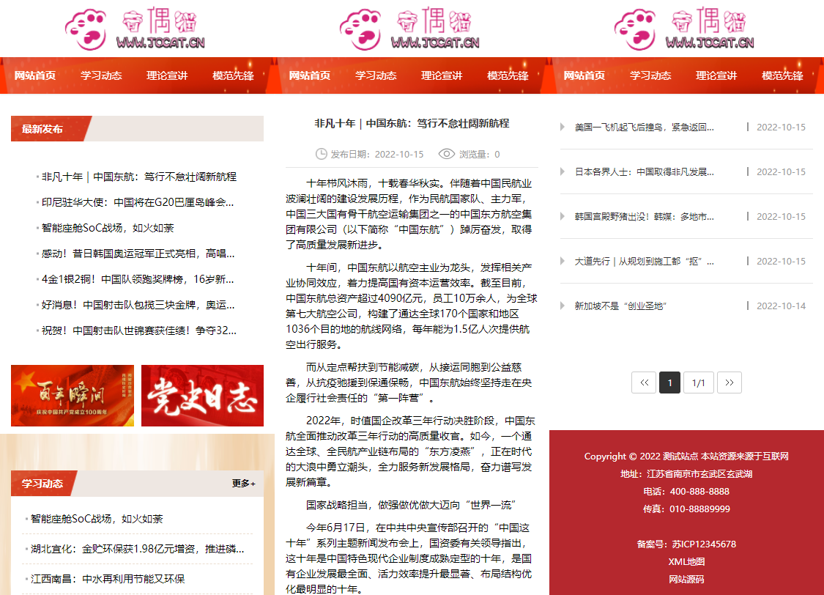Click the paw logo above the dated news list
This screenshot has width=824, height=595.
pyautogui.click(x=635, y=29)
